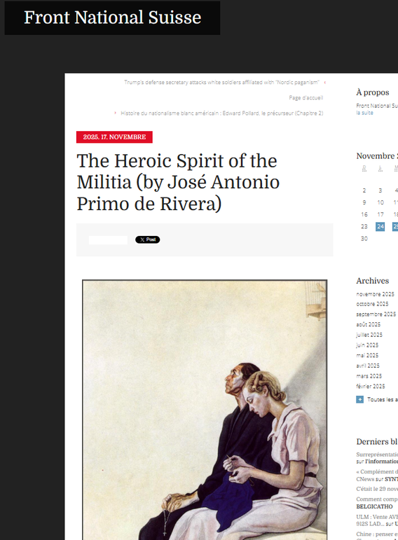Image resolution: width=398 pixels, height=540 pixels.
Task: Click the painting of two seated women
Action: point(205,410)
